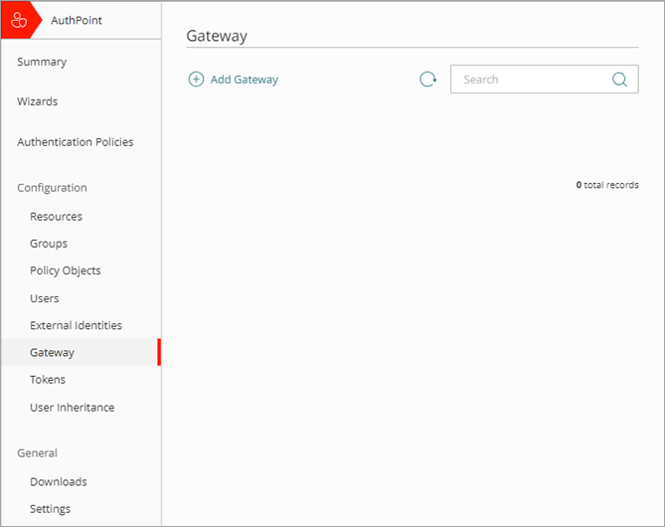665x527 pixels.
Task: Click the Add Gateway link
Action: pos(244,80)
